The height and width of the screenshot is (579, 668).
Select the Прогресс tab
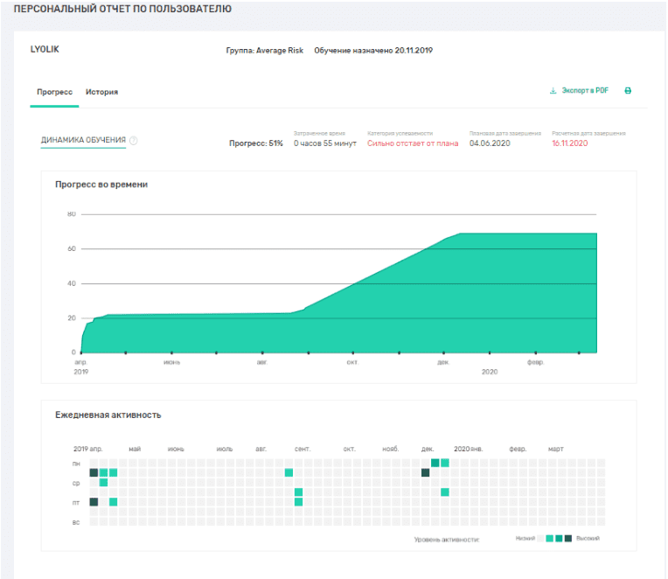(54, 92)
